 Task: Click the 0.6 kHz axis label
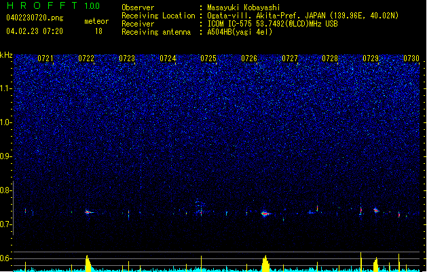click(x=6, y=258)
